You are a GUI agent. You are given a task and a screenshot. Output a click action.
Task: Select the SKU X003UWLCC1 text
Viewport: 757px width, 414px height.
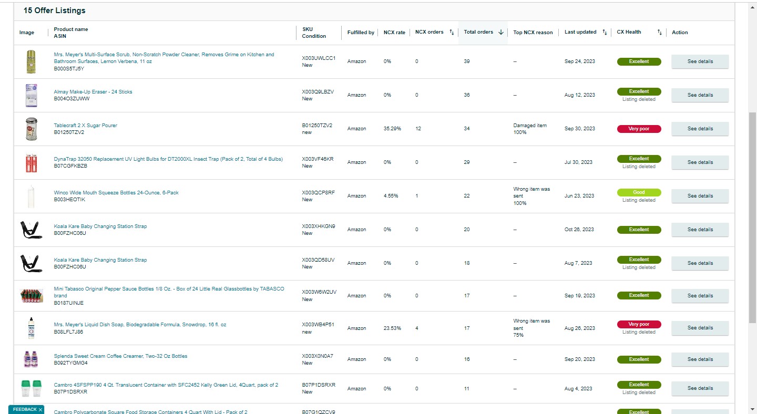pos(319,58)
